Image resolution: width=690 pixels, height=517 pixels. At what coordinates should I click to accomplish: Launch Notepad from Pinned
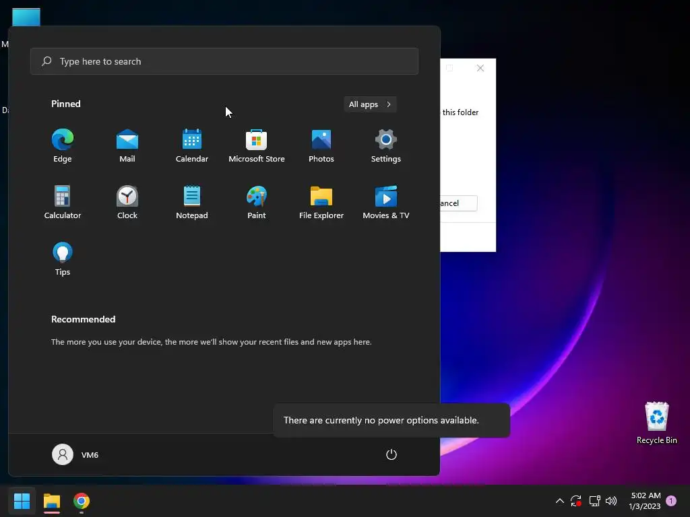(x=192, y=202)
